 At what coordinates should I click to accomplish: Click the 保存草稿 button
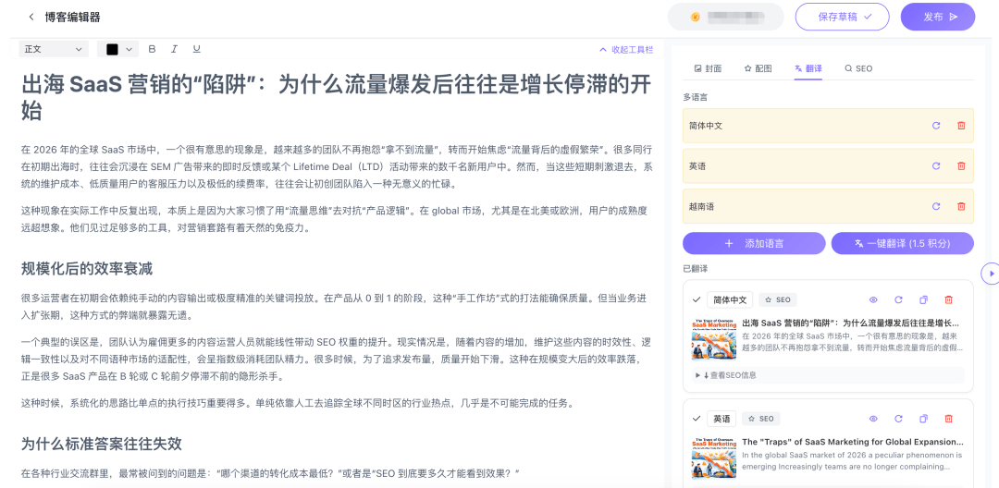(842, 17)
